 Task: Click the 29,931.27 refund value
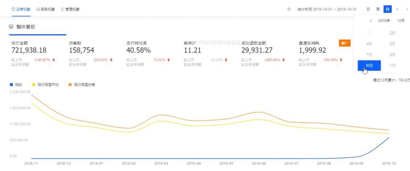(x=257, y=50)
